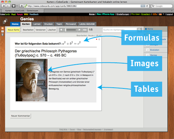Open the Wiki link in top bar
The height and width of the screenshot is (139, 174).
click(x=26, y=14)
